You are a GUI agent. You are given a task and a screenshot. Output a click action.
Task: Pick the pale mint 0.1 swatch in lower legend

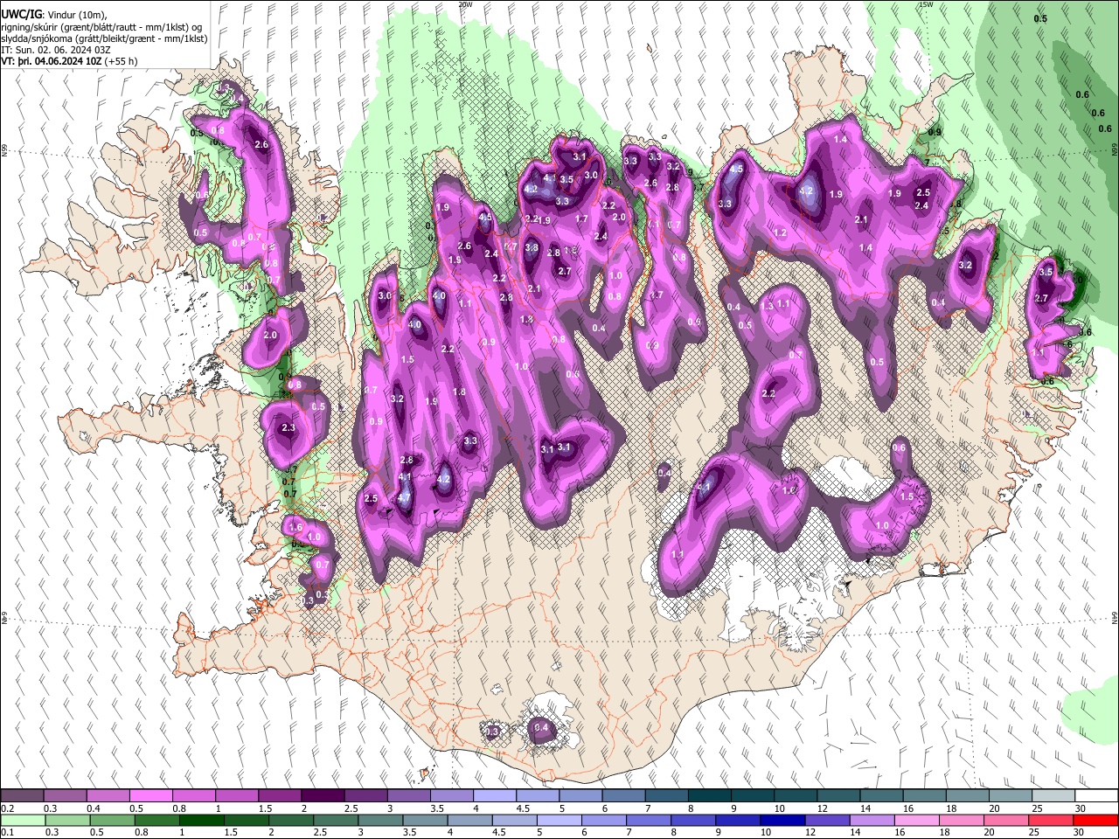click(x=22, y=820)
